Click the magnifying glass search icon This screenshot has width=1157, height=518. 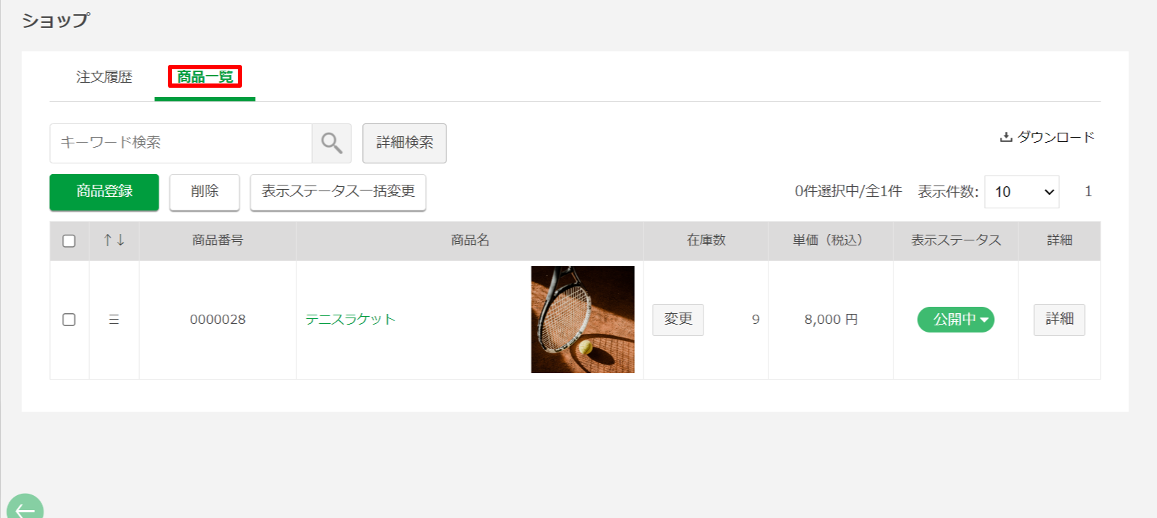coord(331,143)
